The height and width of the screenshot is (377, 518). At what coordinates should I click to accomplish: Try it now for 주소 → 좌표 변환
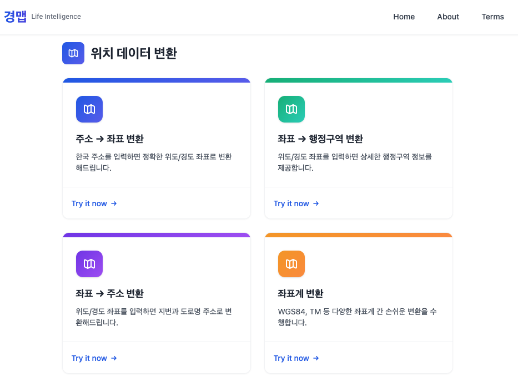(94, 203)
